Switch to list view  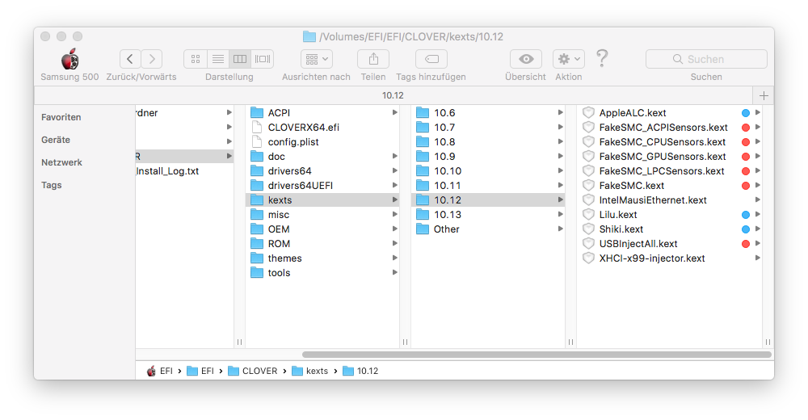point(218,59)
